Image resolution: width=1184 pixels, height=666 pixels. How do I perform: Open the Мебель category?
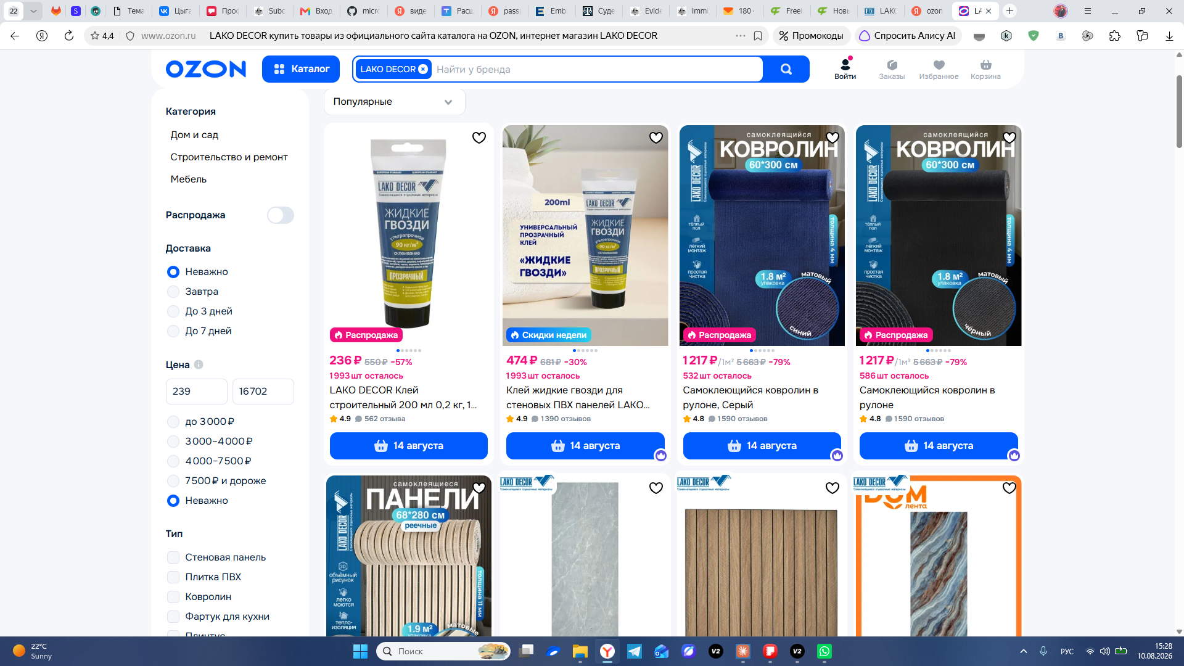(x=188, y=179)
